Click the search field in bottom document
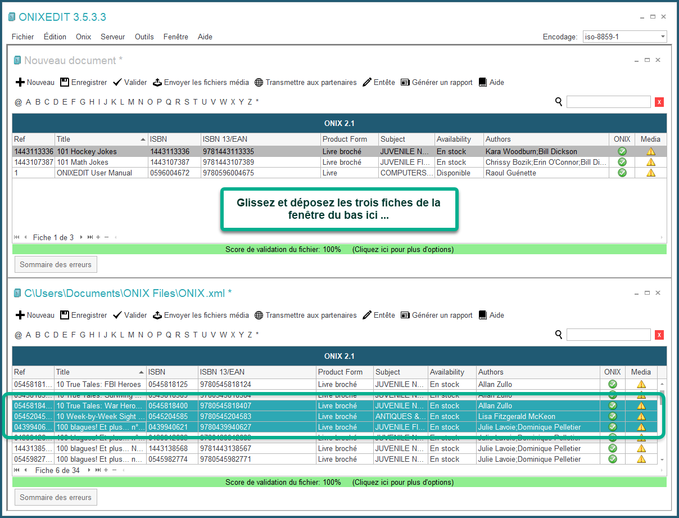Screen dimensions: 679x518 (x=608, y=335)
